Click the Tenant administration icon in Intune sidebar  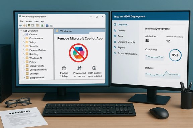115,53
